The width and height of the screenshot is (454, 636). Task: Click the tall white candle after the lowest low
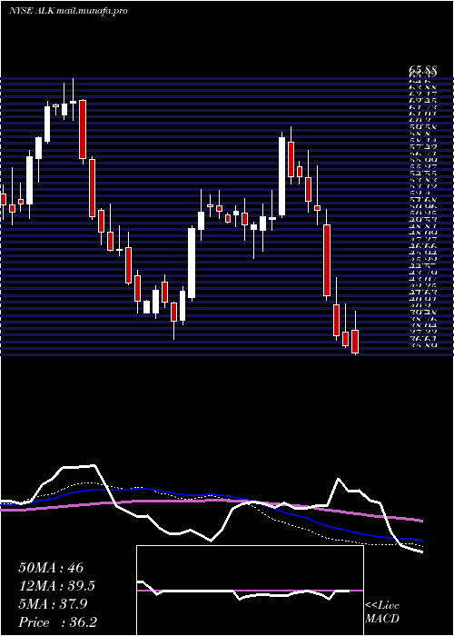[192, 263]
